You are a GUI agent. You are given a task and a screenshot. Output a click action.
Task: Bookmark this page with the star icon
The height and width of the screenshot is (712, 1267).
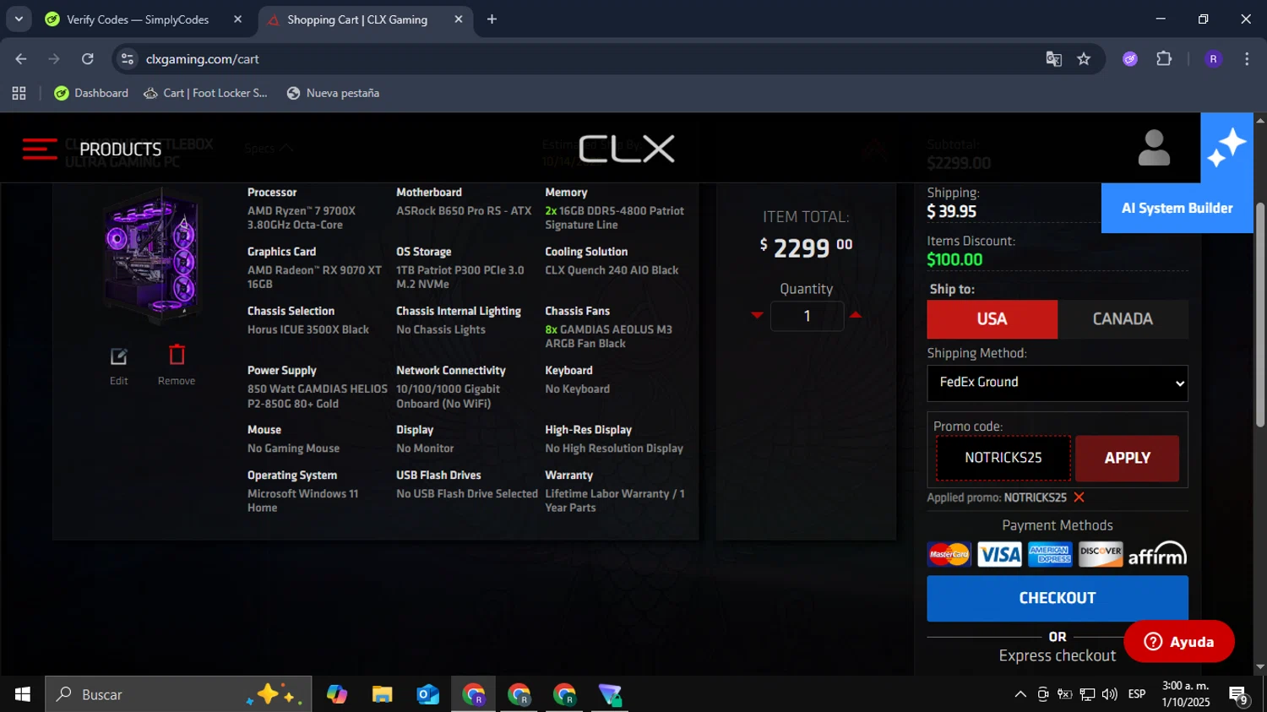(1084, 59)
